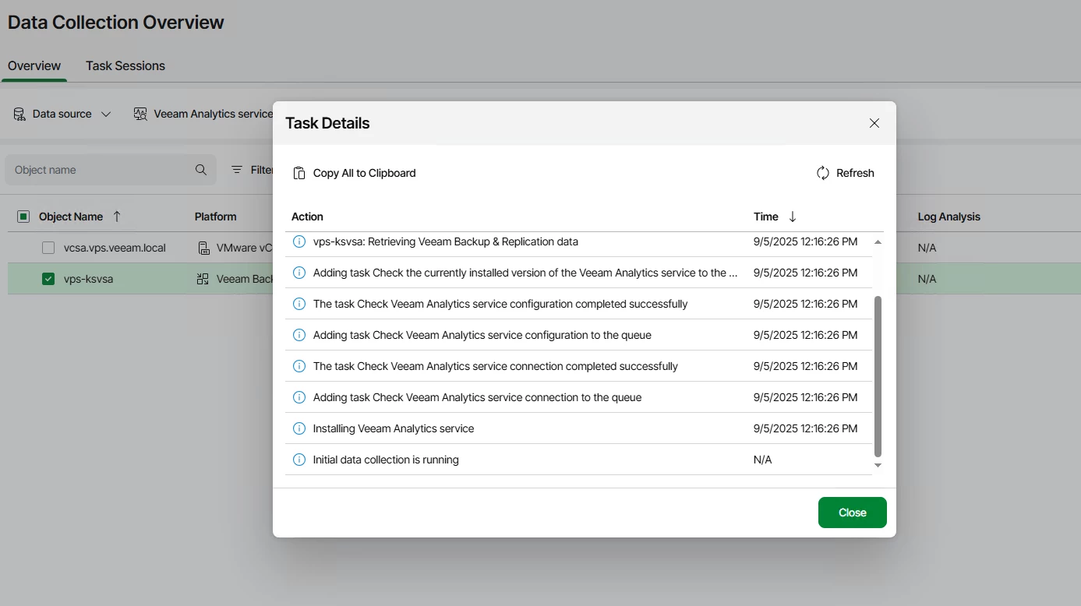
Task: Click the Task Details dialog title
Action: pos(327,123)
